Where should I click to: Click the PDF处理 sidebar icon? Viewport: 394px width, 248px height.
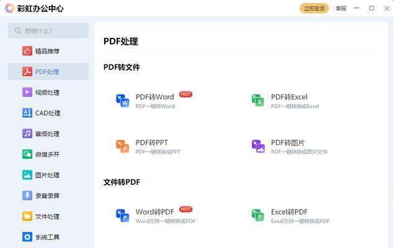27,71
